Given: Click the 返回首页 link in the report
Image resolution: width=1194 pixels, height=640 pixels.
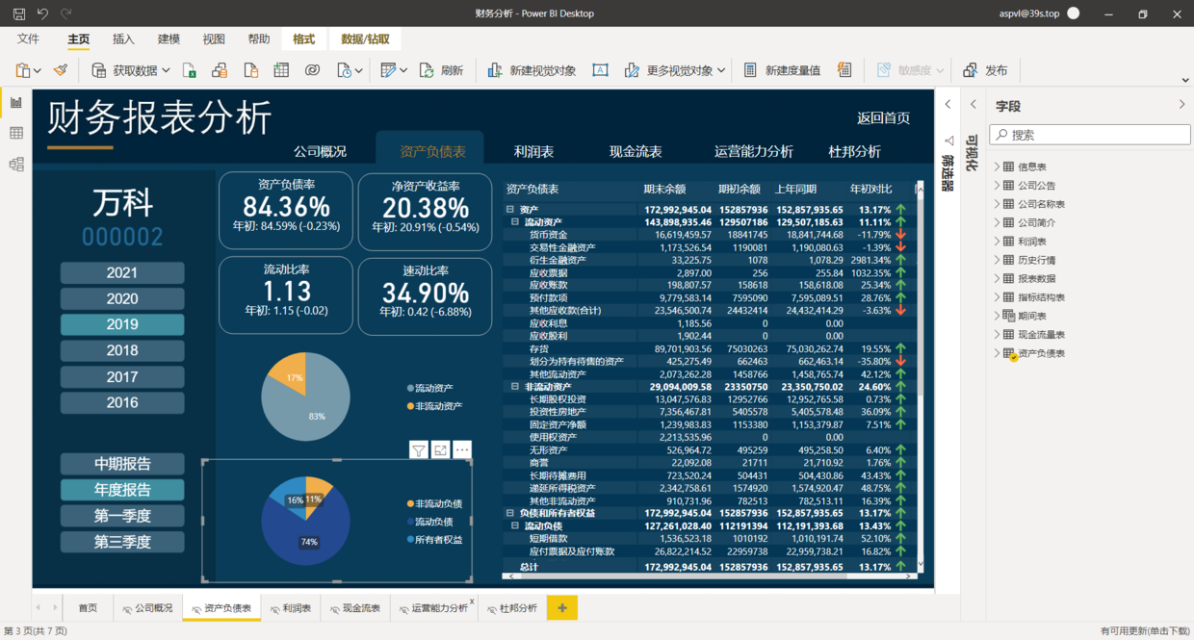Looking at the screenshot, I should coord(884,118).
